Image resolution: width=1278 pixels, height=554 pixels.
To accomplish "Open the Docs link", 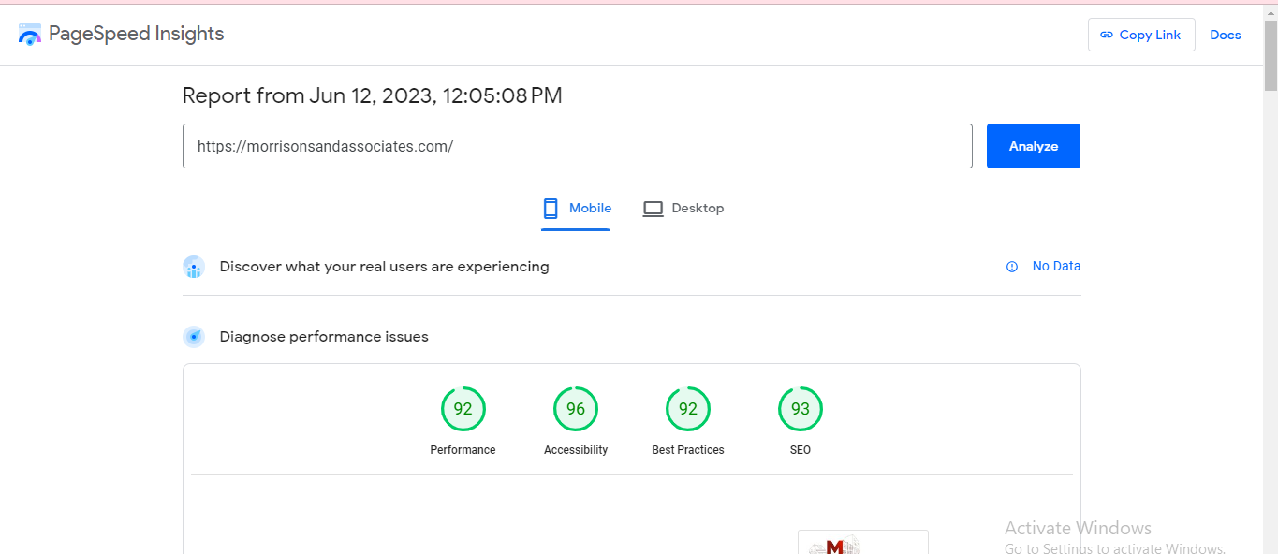I will (1225, 35).
